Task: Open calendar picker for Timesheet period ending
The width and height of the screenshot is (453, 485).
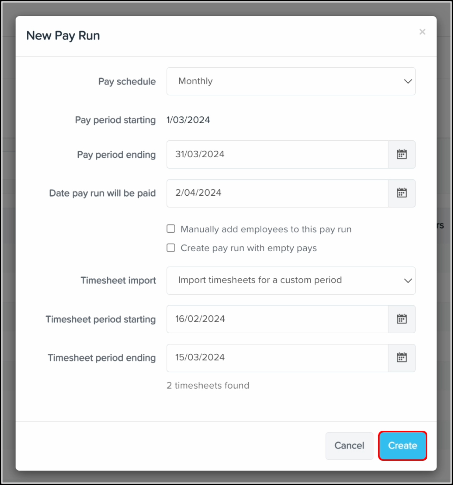Action: point(402,358)
